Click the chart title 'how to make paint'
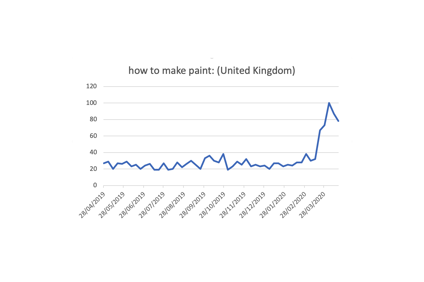 [x=212, y=70]
